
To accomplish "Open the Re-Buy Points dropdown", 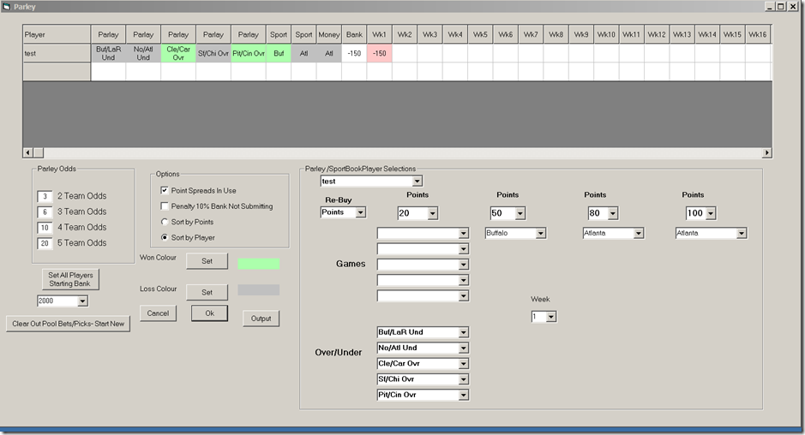I will tap(360, 212).
